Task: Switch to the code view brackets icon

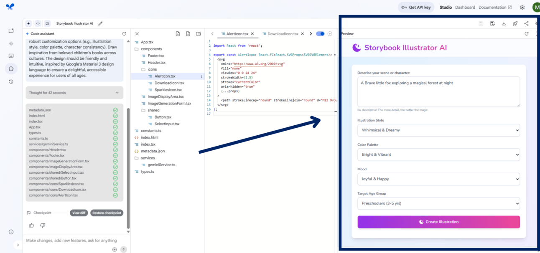Action: [x=38, y=23]
